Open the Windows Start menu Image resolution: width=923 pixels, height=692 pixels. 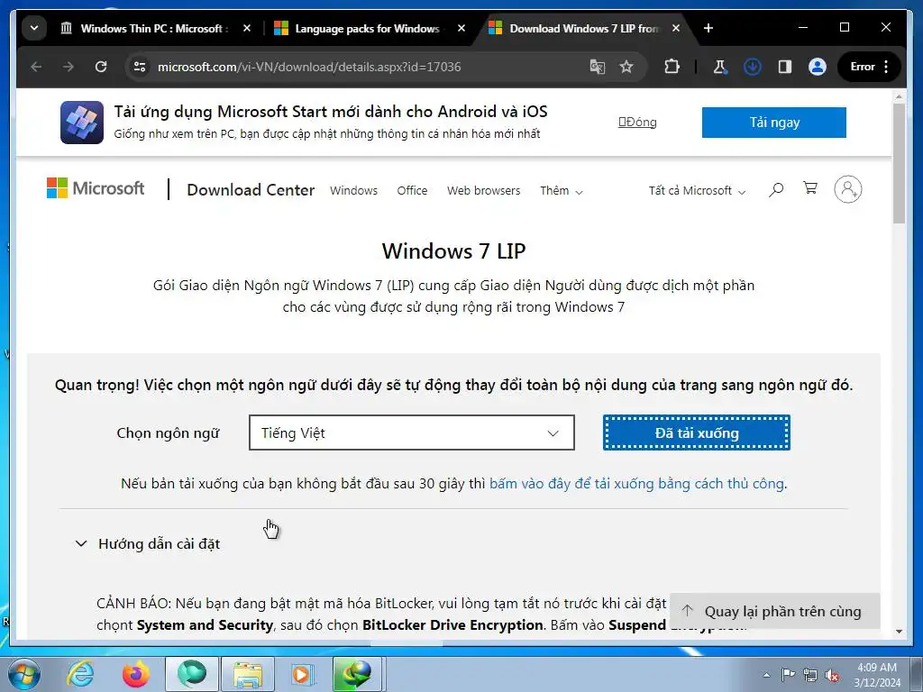pos(23,674)
